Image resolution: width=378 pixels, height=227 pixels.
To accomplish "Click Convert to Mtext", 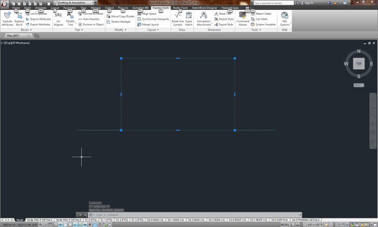I will point(91,14).
